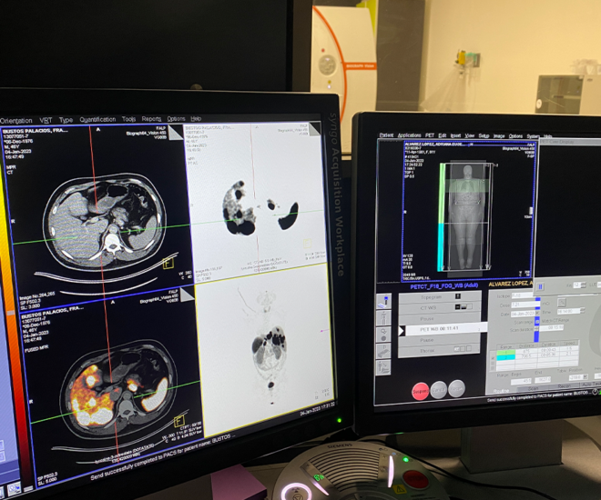
Task: Click the folded corner of fused MPR viewport
Action: [187, 295]
